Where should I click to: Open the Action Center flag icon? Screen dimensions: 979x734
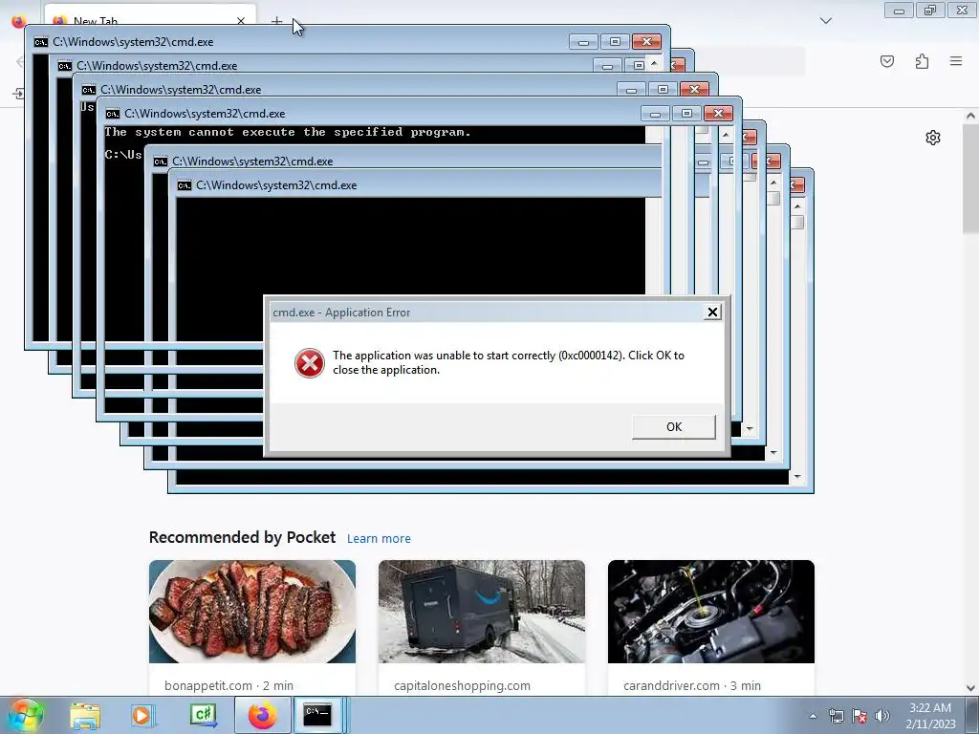click(x=859, y=716)
